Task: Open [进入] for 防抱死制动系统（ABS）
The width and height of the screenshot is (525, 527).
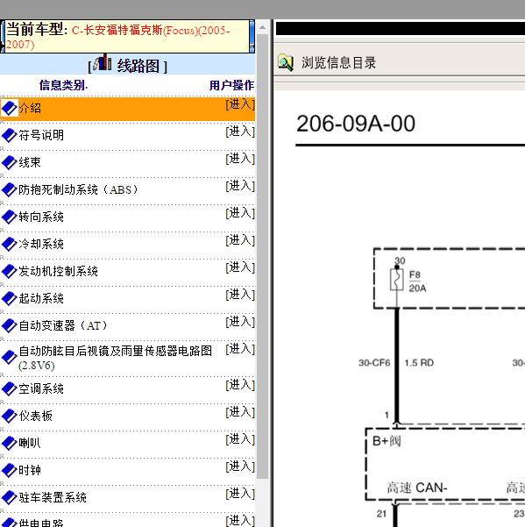Action: click(x=240, y=186)
